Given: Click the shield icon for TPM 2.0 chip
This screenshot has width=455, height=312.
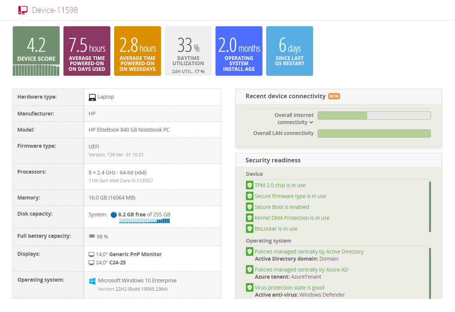Looking at the screenshot, I should tap(249, 185).
